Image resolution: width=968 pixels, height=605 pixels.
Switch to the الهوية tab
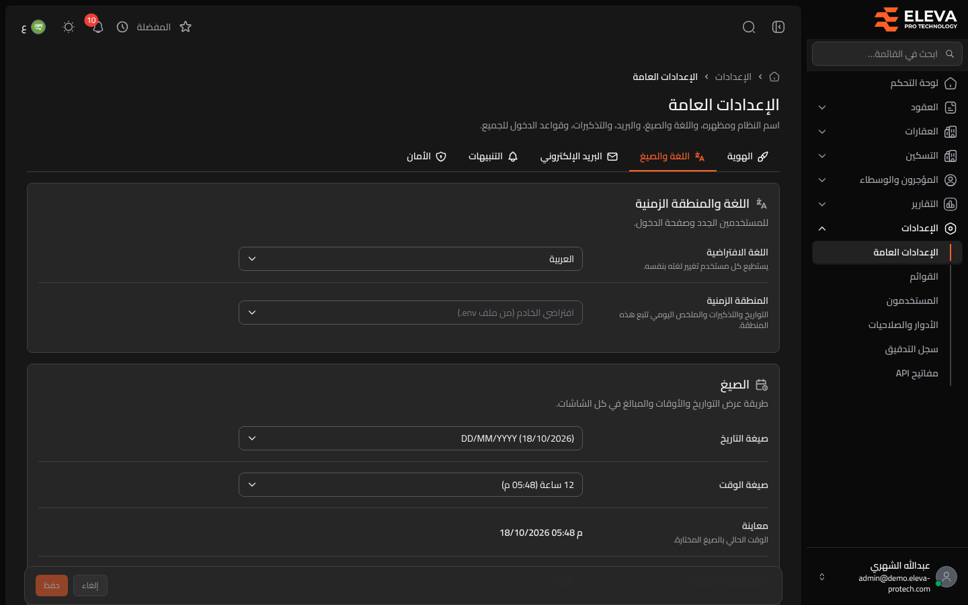click(748, 157)
